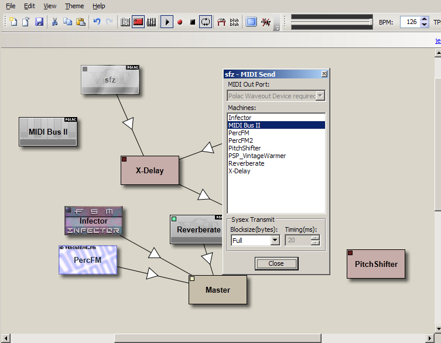The width and height of the screenshot is (441, 343).
Task: Toggle the Reverberate machine status LED
Action: pyautogui.click(x=174, y=219)
